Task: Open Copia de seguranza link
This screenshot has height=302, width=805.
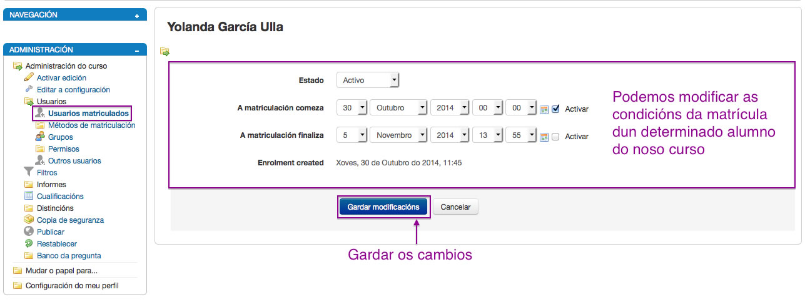Action: 70,220
